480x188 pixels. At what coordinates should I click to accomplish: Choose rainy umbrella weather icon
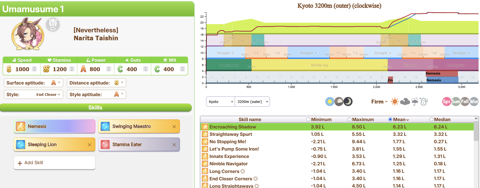[415, 102]
